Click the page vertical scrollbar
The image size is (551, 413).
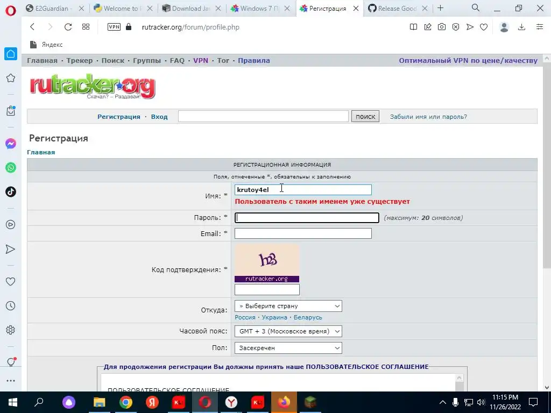click(547, 166)
